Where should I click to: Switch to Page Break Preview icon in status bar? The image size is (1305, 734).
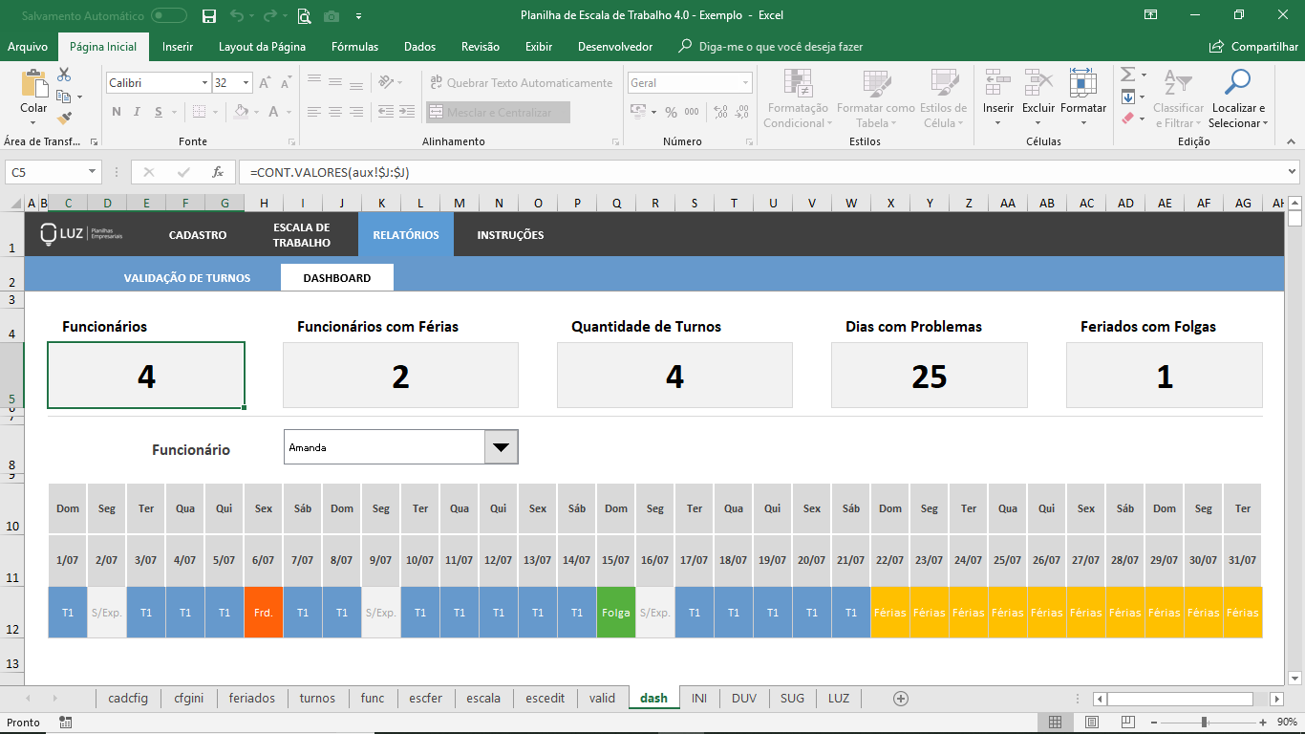[1128, 723]
